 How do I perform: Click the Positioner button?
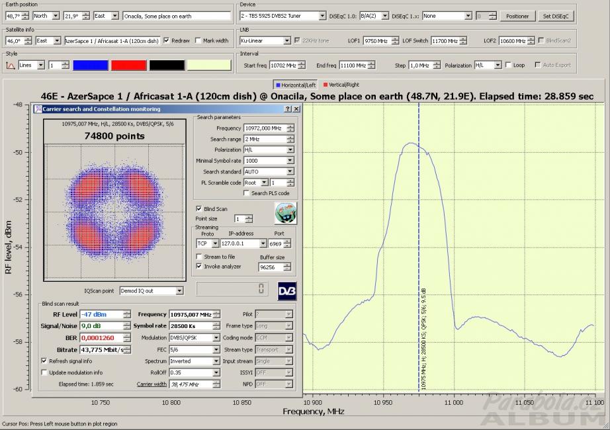point(517,17)
